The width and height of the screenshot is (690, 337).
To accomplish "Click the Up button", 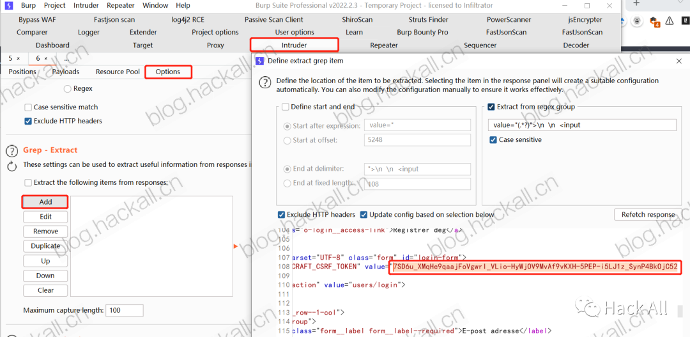I will (45, 261).
